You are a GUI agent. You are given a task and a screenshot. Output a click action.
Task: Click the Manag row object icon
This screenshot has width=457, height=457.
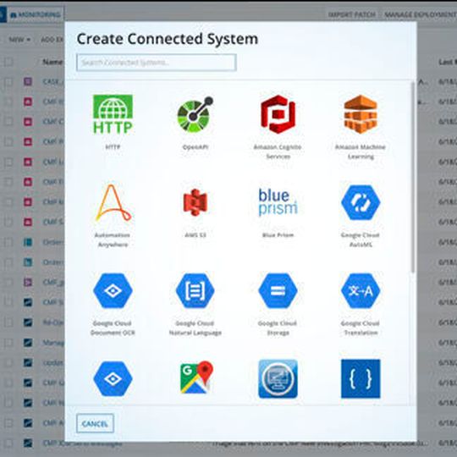[x=28, y=343]
